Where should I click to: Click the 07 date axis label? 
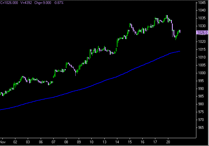pyautogui.click(x=53, y=142)
